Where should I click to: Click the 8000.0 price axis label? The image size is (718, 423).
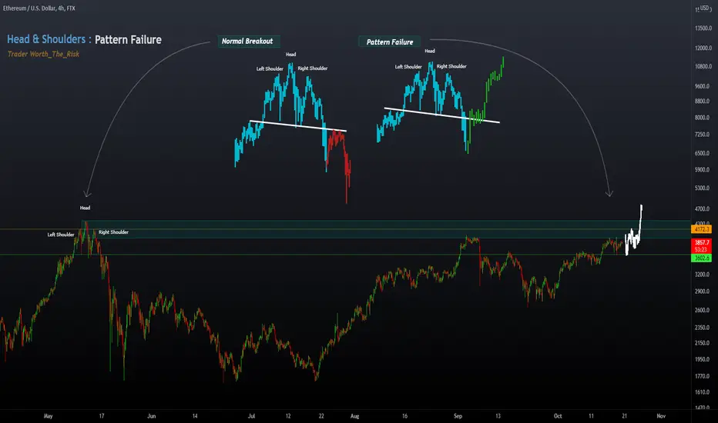[703, 118]
